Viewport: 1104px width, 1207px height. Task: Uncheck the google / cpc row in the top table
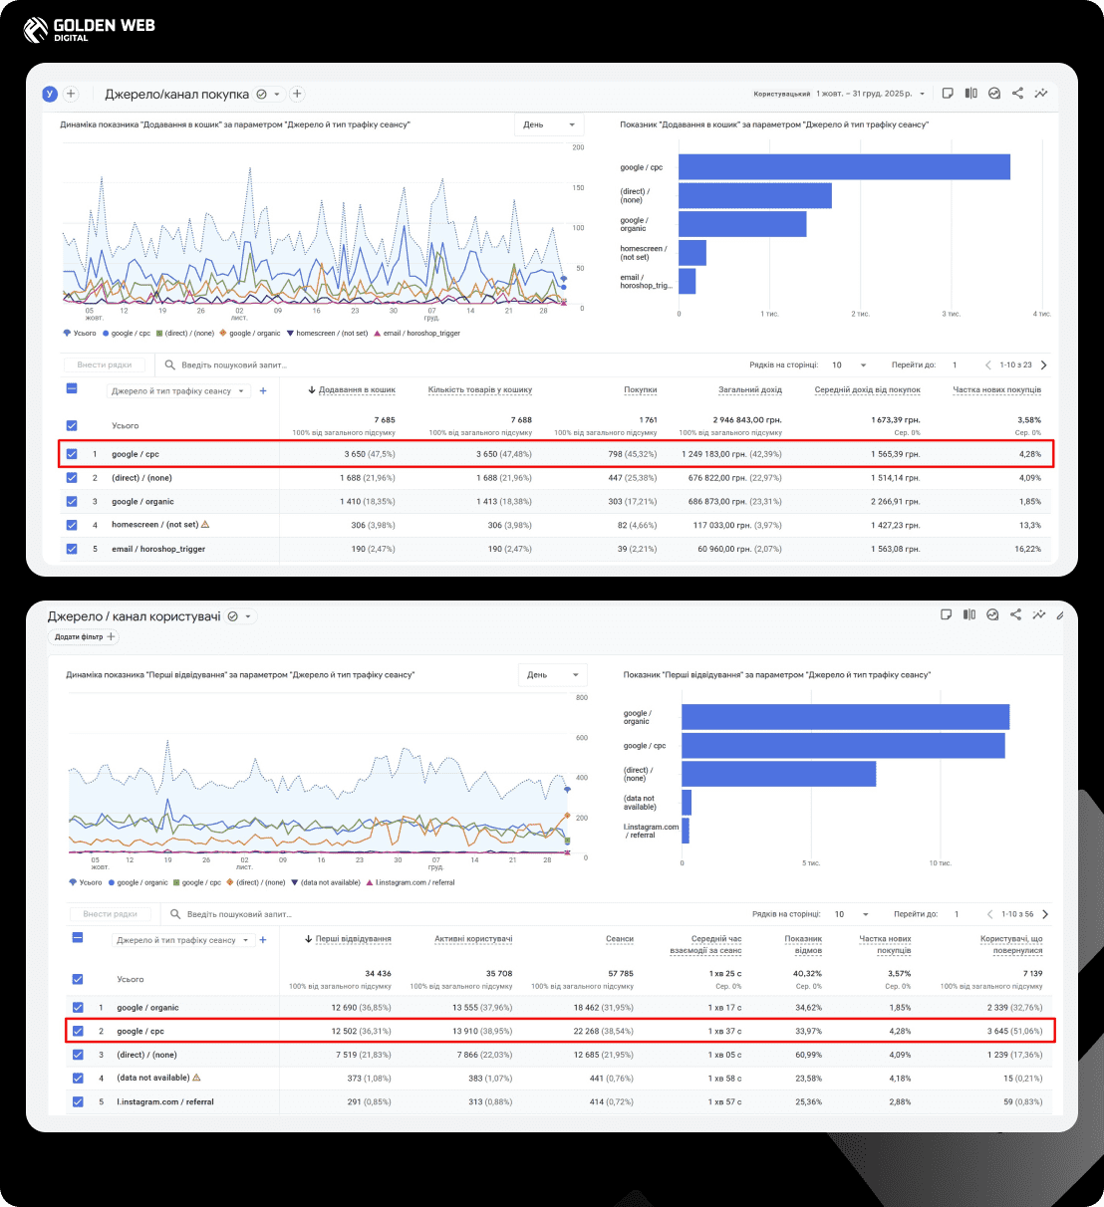[72, 454]
